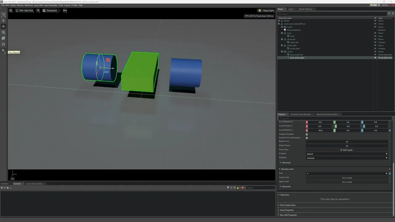Edit Local Rotation 1 X value

pos(320,130)
